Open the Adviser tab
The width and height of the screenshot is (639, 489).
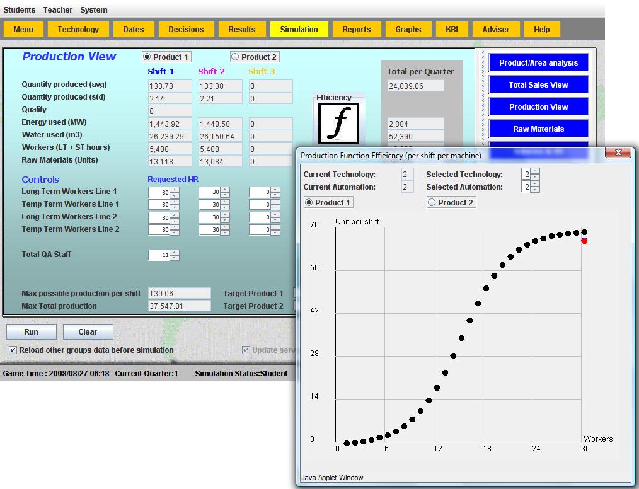[x=495, y=29]
